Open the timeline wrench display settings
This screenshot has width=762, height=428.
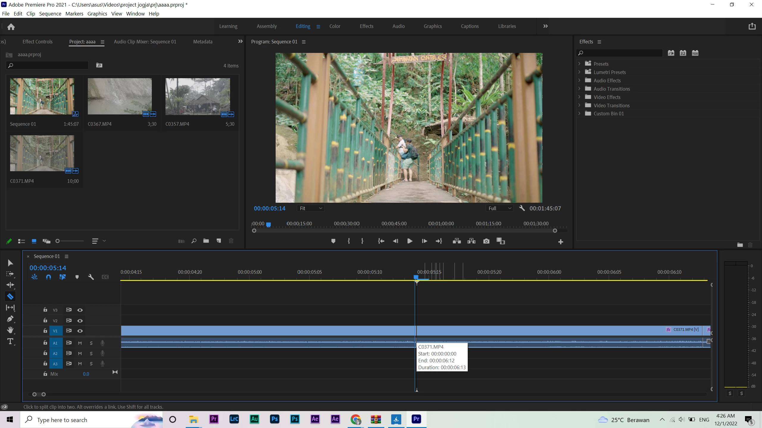point(91,277)
